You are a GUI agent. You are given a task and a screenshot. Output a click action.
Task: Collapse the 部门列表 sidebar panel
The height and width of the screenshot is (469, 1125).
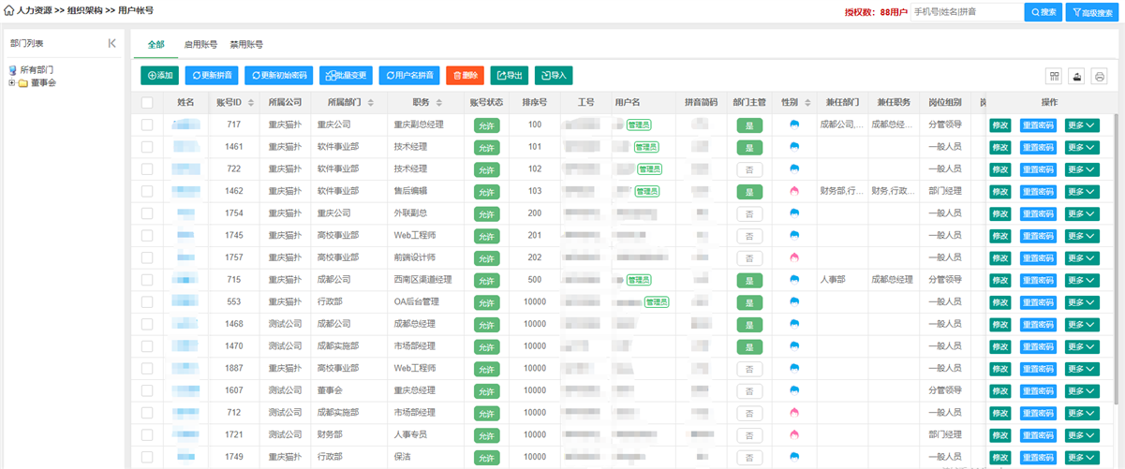(112, 43)
